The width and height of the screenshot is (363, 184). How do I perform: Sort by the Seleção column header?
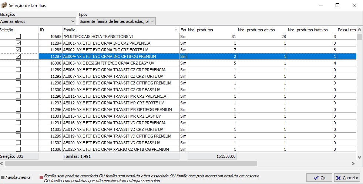point(19,30)
